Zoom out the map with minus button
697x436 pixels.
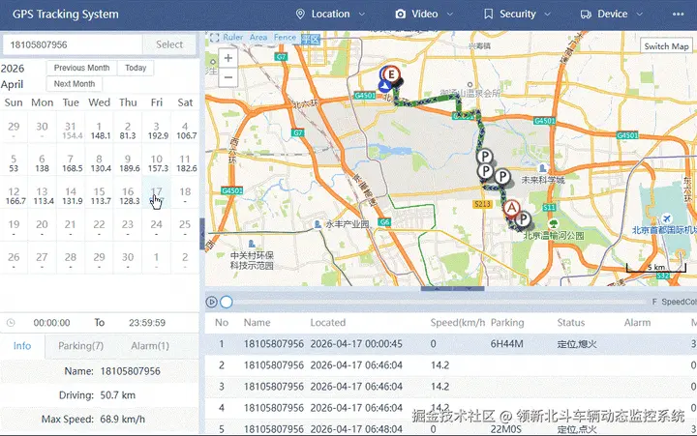228,77
